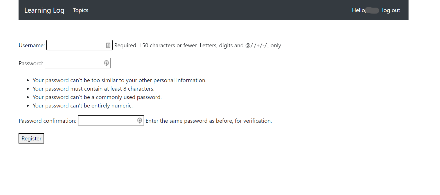440x195 pixels.
Task: Open the Learning Log home link
Action: pos(44,10)
